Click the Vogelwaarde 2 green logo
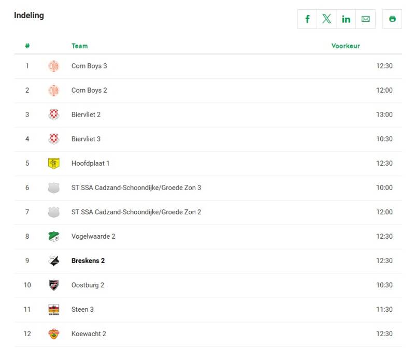The height and width of the screenshot is (348, 414). pyautogui.click(x=53, y=236)
